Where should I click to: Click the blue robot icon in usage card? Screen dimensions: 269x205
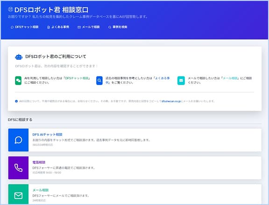click(x=19, y=57)
